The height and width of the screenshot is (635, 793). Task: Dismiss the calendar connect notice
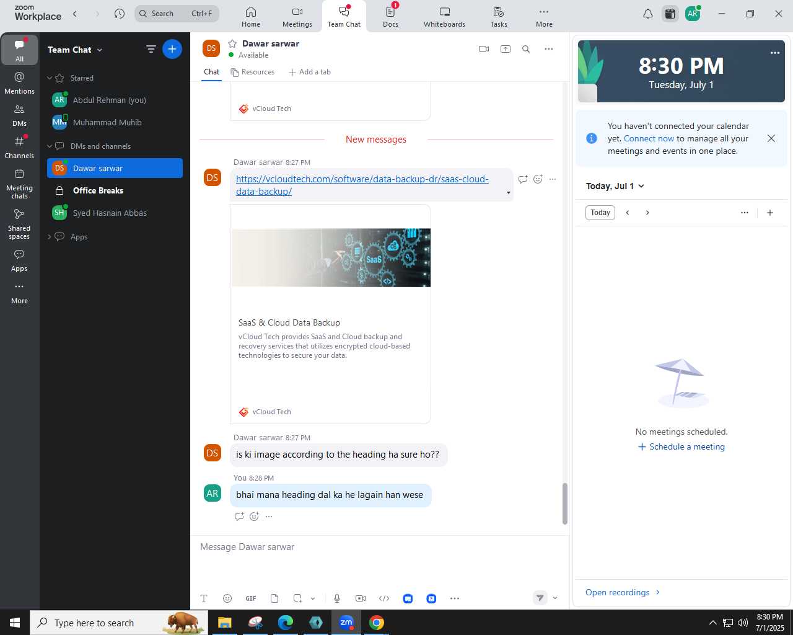pos(771,138)
